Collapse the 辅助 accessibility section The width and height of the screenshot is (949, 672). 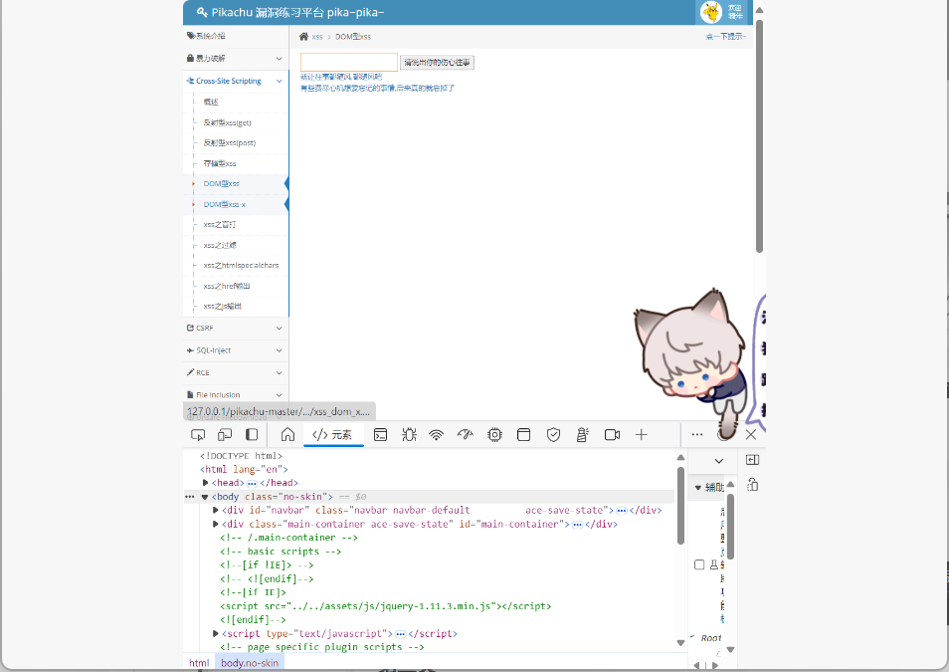[x=698, y=487]
